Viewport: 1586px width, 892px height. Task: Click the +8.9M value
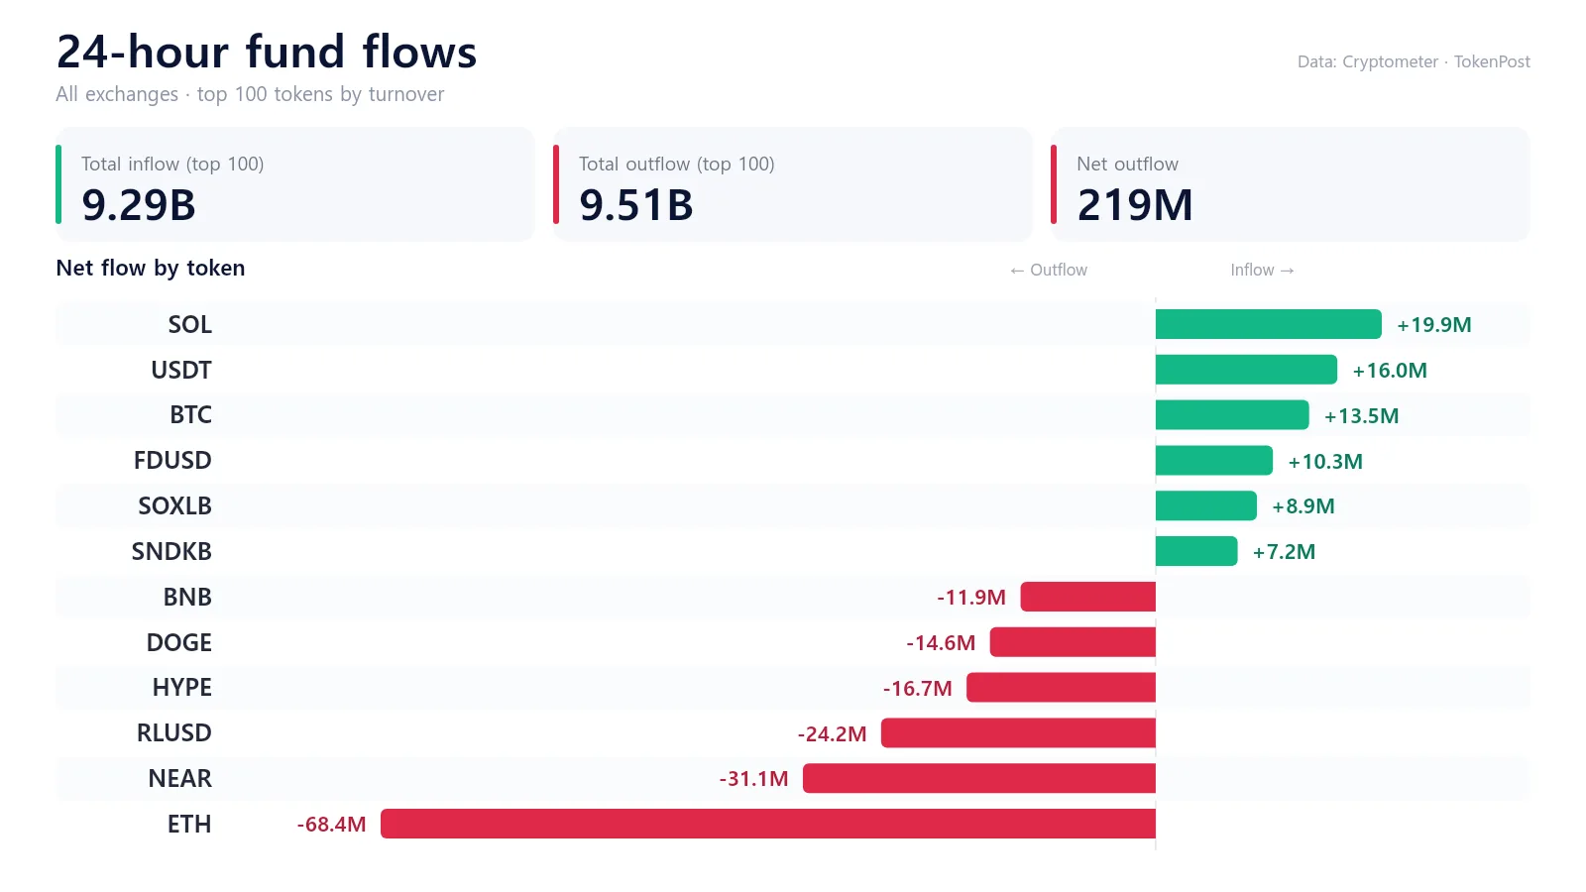tap(1303, 506)
